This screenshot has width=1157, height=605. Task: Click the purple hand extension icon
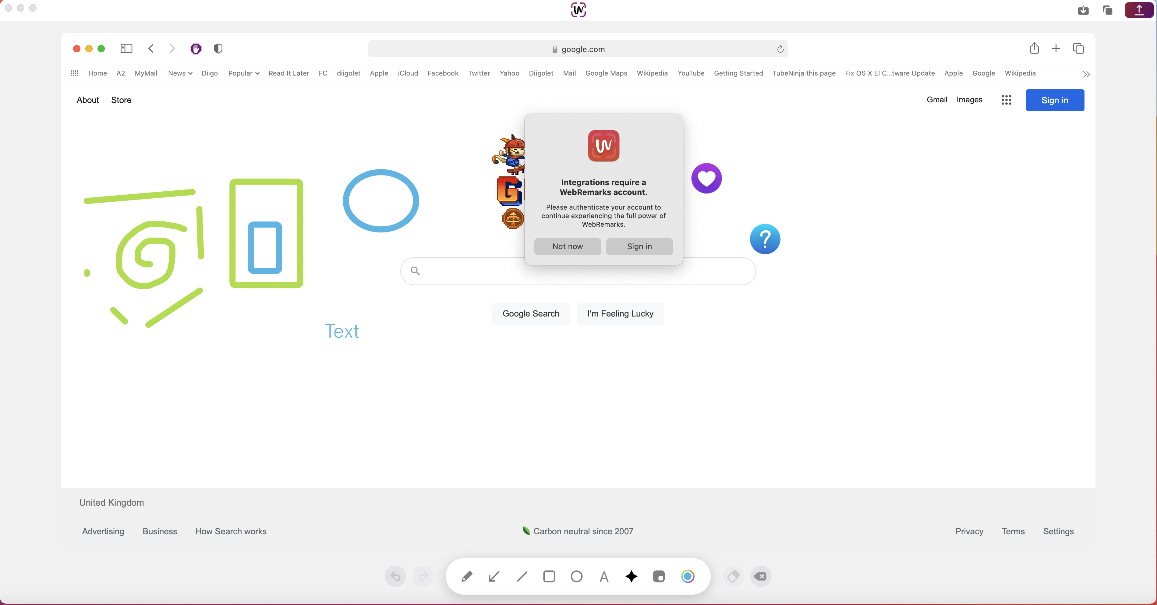pyautogui.click(x=196, y=48)
